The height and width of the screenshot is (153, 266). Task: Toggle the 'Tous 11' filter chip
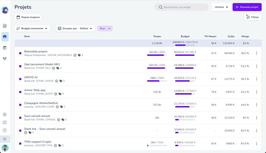pos(105,28)
